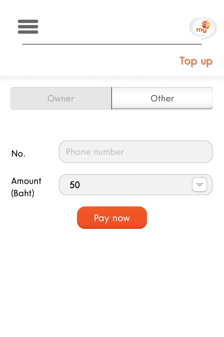
Task: Tap the orange "my" globe logo
Action: tap(203, 27)
